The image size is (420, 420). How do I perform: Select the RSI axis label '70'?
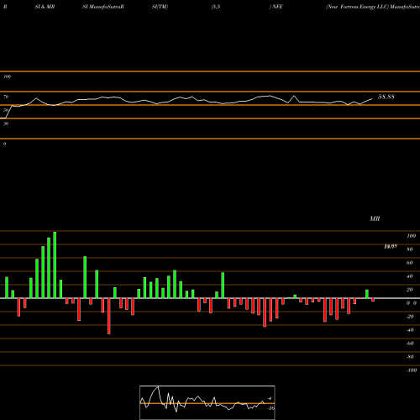pos(6,97)
